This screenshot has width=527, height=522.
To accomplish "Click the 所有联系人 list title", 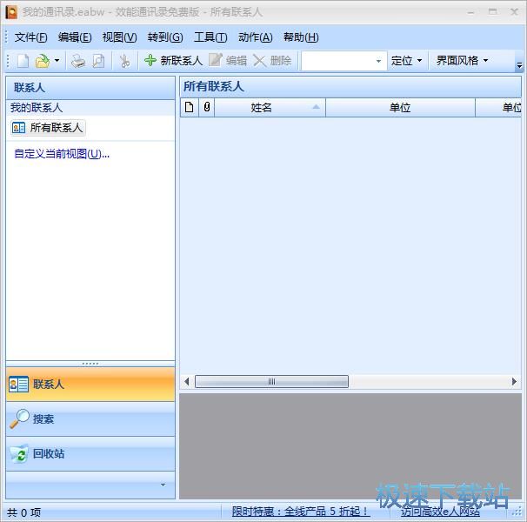I will (x=214, y=86).
